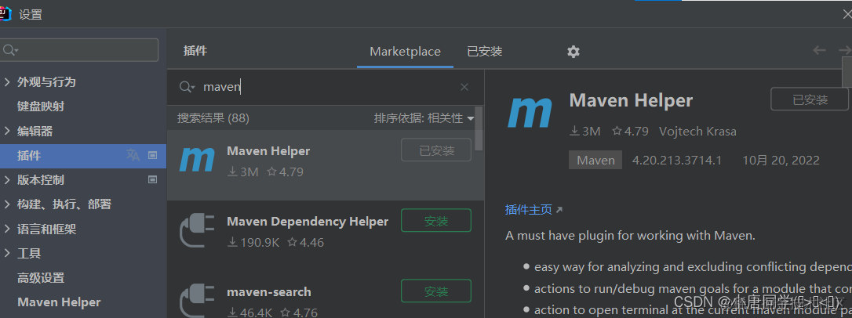Screen dimensions: 852x318
Task: Expand 编辑器 settings group
Action: point(7,131)
